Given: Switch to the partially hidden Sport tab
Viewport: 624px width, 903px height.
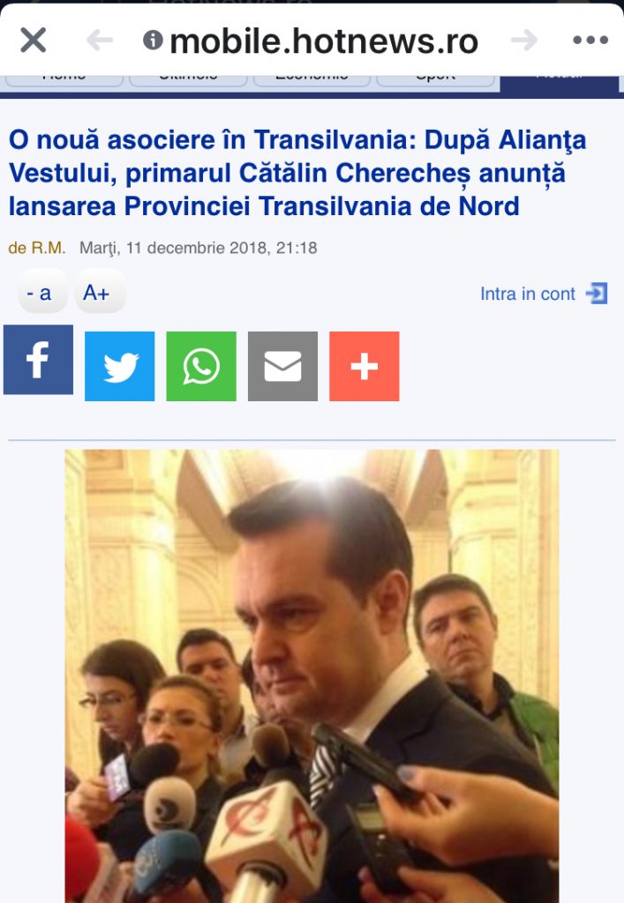Looking at the screenshot, I should coord(435,80).
